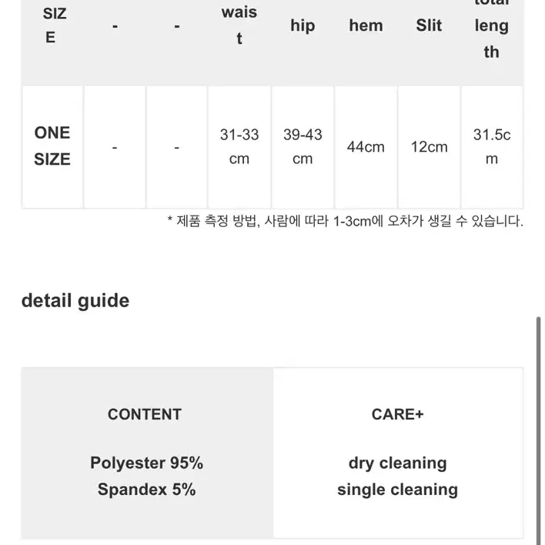The width and height of the screenshot is (545, 545).
Task: Select the 44cm hem value
Action: tap(366, 147)
